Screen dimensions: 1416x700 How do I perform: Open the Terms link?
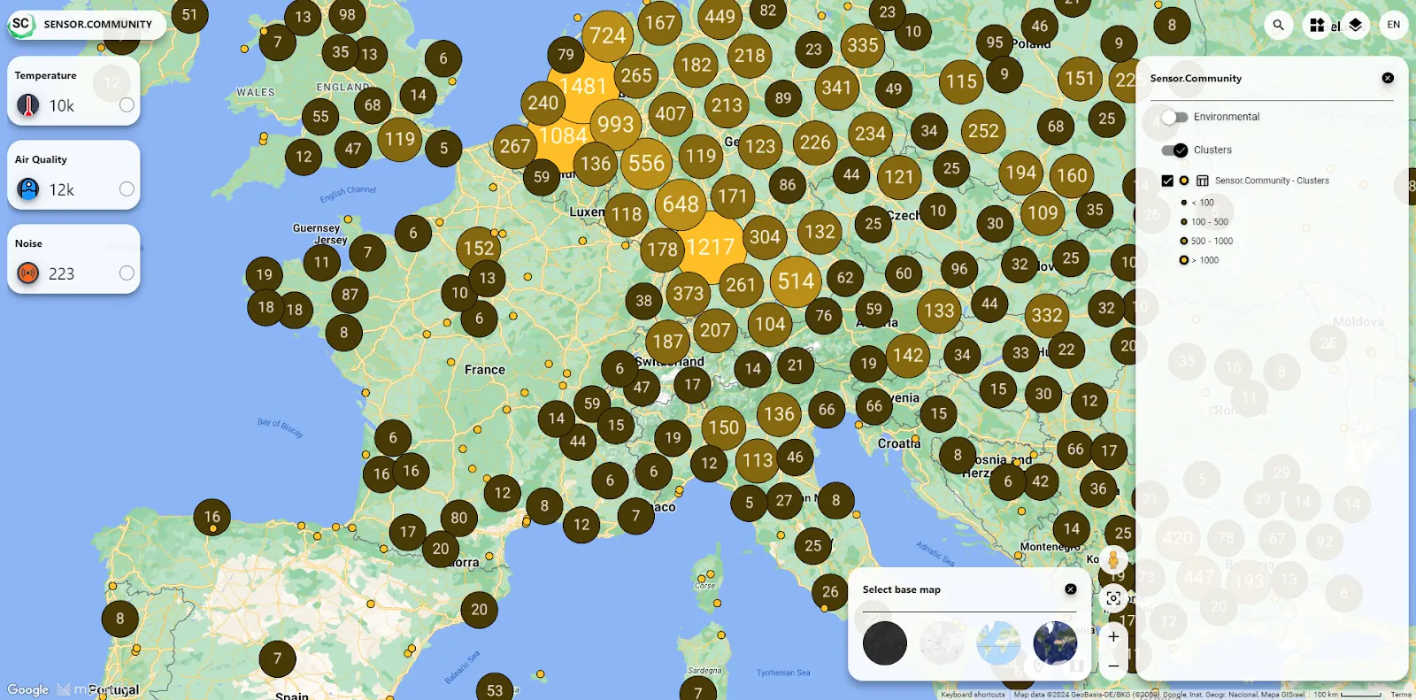(1401, 695)
